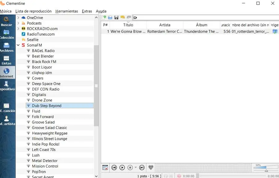279x178 pixels.
Task: Open the Música menu
Action: tap(6, 11)
